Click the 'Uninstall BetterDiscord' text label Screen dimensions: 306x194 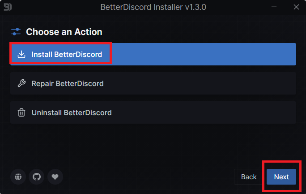72,113
